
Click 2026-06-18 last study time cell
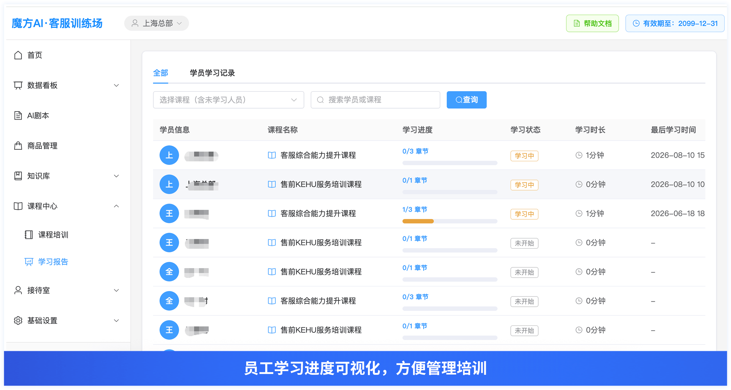678,213
